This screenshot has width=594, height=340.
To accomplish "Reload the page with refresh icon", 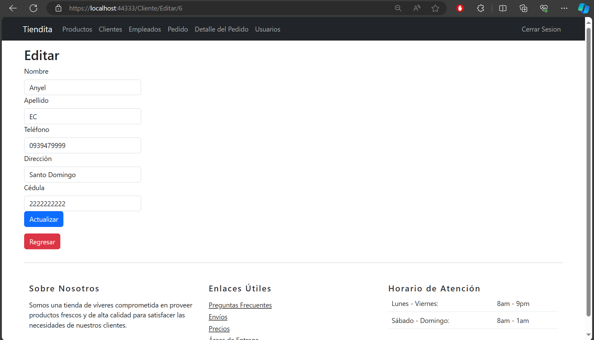I will pos(33,8).
